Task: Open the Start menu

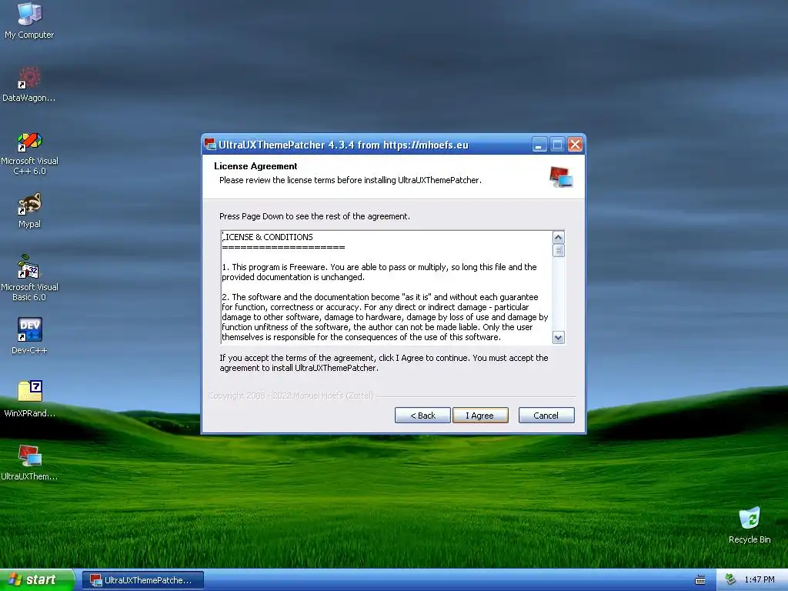Action: pos(37,580)
